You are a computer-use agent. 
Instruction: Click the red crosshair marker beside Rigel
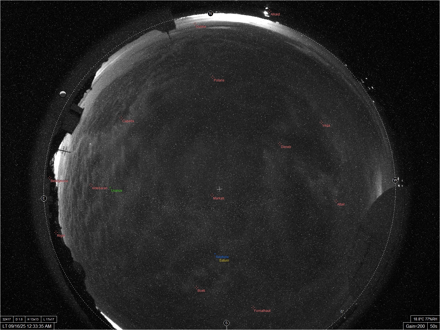click(x=56, y=232)
